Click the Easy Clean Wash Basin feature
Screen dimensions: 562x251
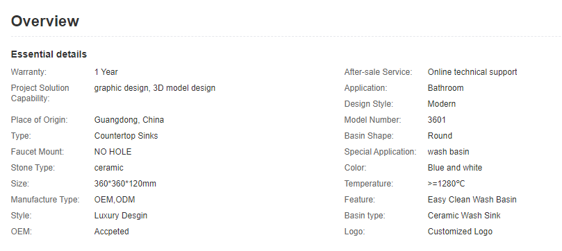472,200
